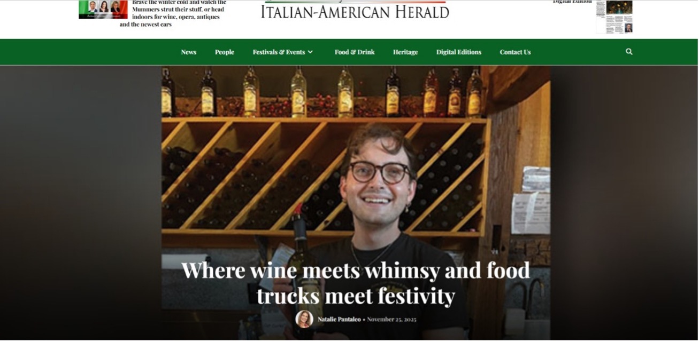Screen dimensions: 699x342
Task: Expand the Festivals & Events chevron
Action: click(310, 52)
